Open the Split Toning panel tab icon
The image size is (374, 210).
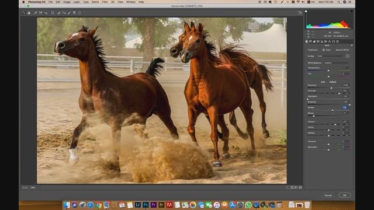click(x=322, y=41)
